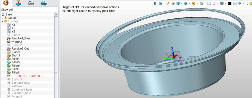252x98 pixels.
Task: Click the blue shaded cube display icon
Action: click(x=178, y=3)
